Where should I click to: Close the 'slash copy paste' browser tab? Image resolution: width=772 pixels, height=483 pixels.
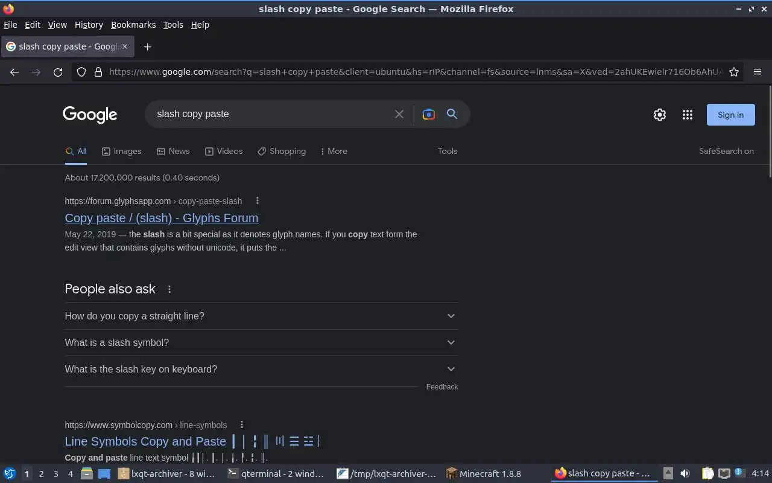[125, 46]
